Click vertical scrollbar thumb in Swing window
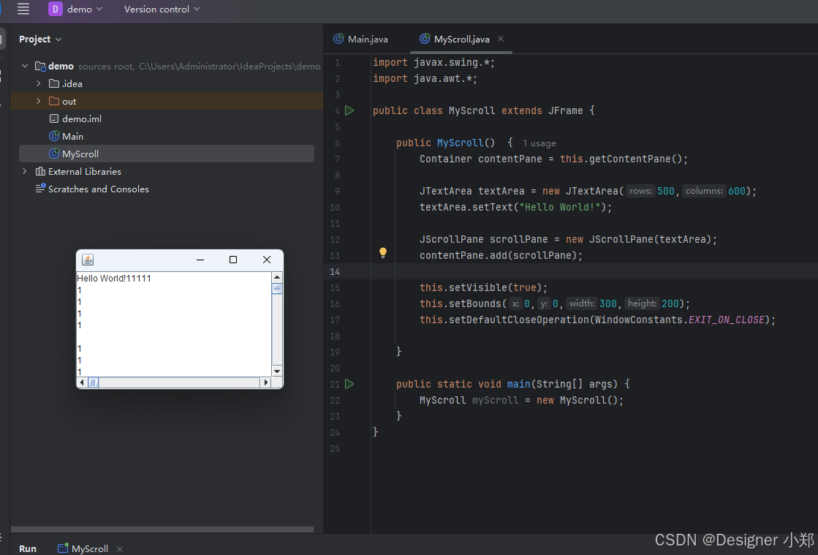Screen dimensions: 818x555 [x=277, y=288]
